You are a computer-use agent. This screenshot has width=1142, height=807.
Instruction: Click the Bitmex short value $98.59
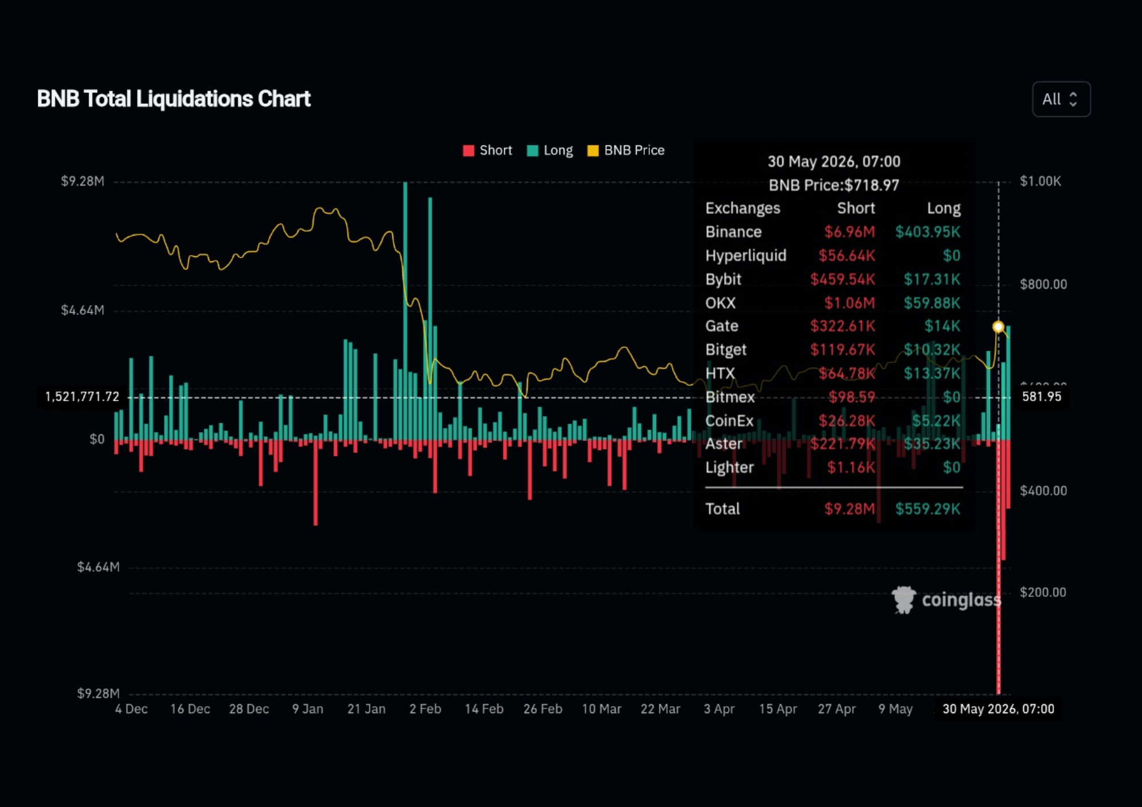tap(851, 397)
